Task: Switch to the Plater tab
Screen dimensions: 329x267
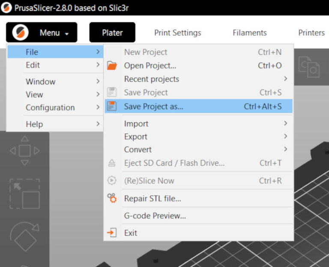Action: point(112,33)
